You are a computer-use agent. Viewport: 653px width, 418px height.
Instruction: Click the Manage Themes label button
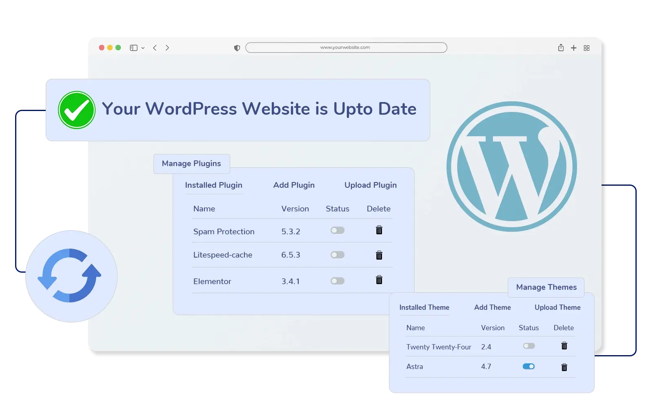[546, 287]
